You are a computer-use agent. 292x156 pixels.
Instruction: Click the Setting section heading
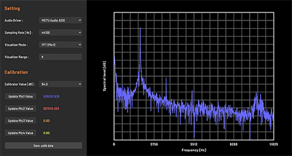click(x=12, y=8)
